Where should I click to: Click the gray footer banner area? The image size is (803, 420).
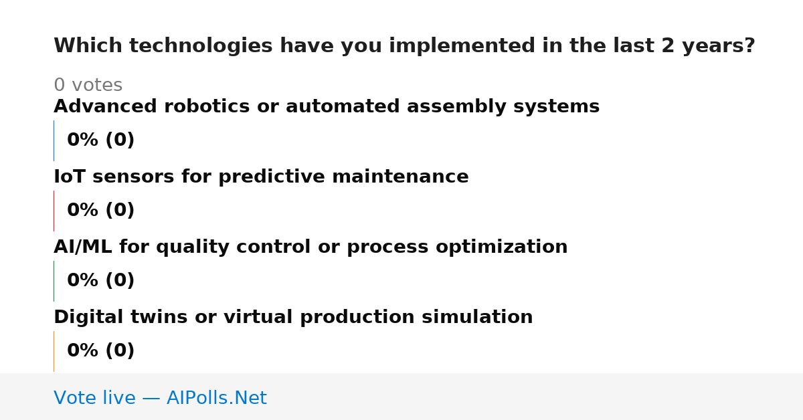point(401,397)
